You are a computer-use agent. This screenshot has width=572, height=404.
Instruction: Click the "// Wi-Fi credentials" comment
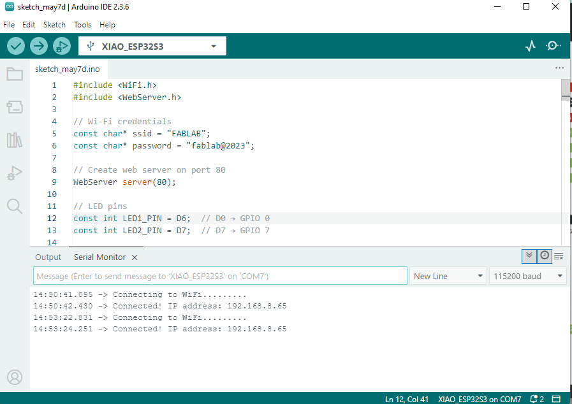(122, 122)
